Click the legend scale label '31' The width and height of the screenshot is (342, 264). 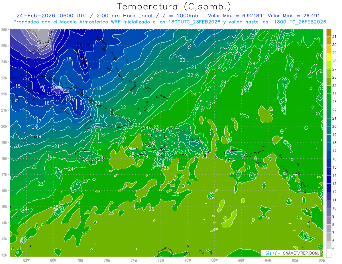[334, 36]
